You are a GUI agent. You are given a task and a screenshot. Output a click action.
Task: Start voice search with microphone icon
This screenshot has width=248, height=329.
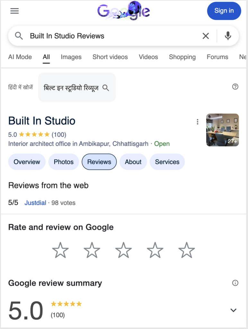228,36
